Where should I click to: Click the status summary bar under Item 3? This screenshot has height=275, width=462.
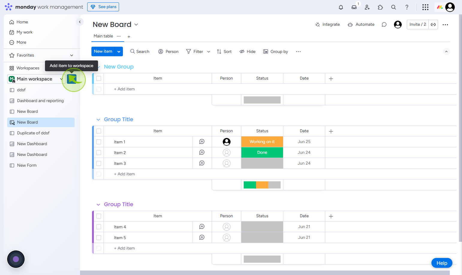[x=262, y=185]
